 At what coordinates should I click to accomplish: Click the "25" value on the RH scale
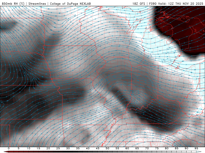click(x=58, y=148)
